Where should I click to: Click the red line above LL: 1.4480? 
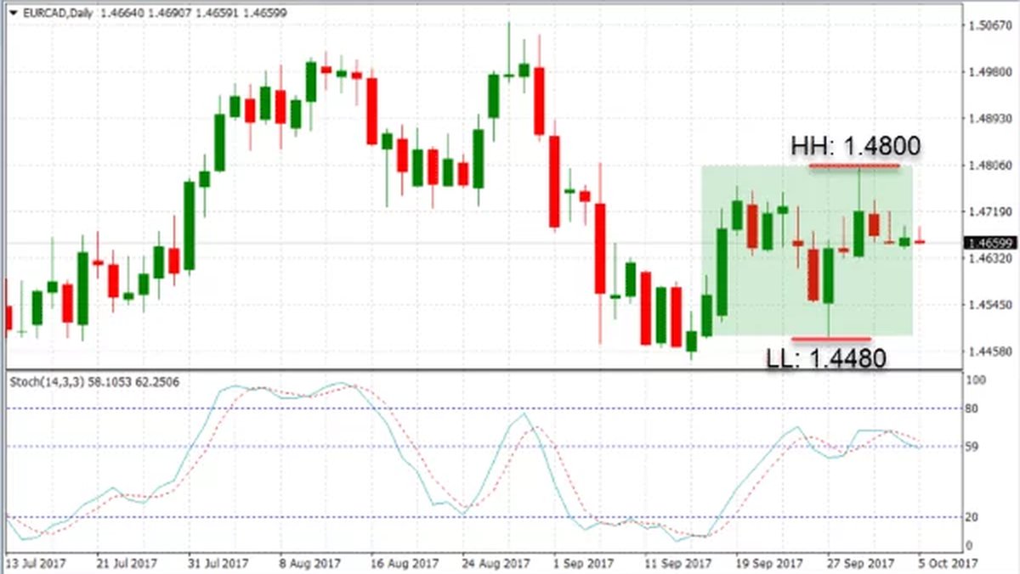click(x=830, y=339)
